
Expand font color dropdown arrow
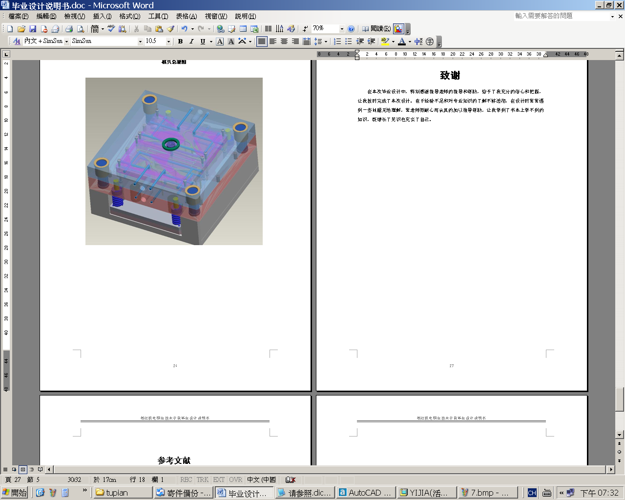pos(410,42)
